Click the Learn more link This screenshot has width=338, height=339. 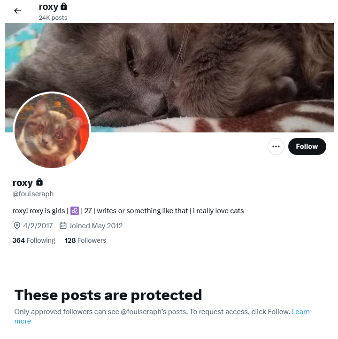tap(162, 316)
